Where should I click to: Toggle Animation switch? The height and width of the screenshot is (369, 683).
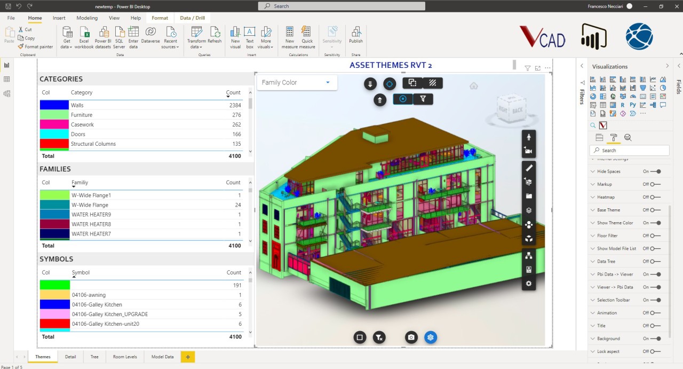pyautogui.click(x=656, y=313)
